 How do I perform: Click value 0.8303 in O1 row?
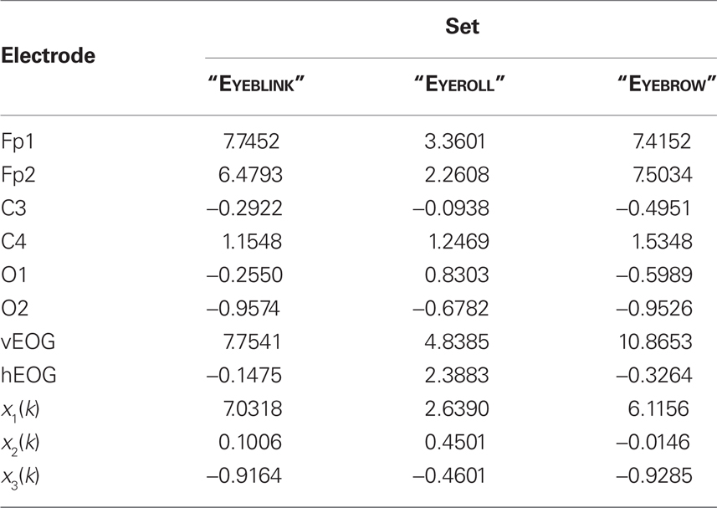[x=457, y=275]
